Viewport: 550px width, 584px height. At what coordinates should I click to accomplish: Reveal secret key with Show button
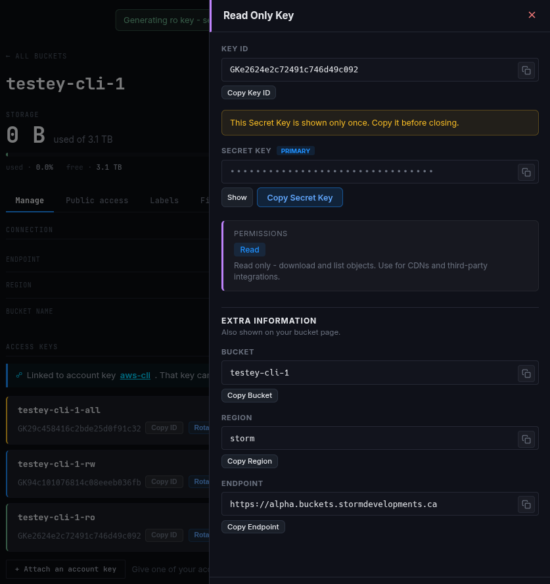[237, 197]
